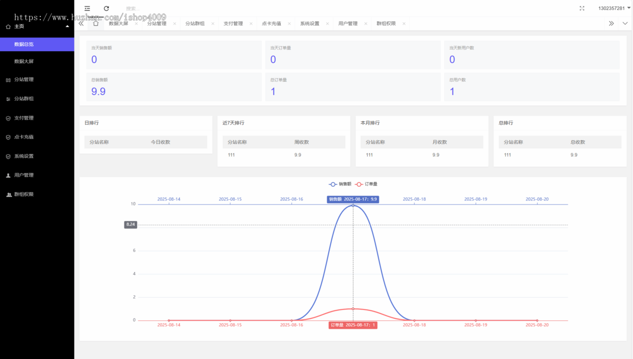
Task: Click the 分站管理 sidebar icon
Action: [8, 80]
